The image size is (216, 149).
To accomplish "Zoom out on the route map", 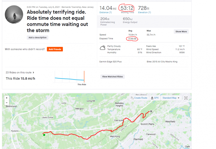I will (6, 103).
